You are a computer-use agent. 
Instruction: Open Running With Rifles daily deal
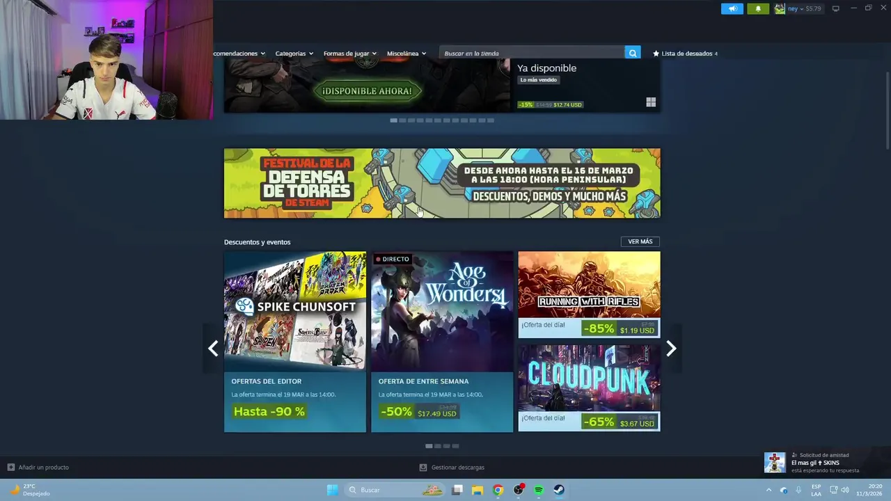(x=589, y=295)
